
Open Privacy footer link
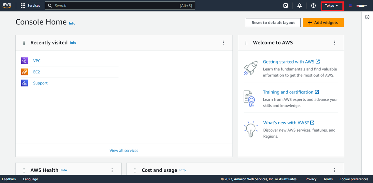pos(311,179)
